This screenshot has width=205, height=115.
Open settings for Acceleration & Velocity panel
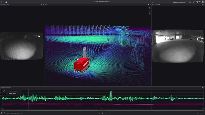point(202,88)
